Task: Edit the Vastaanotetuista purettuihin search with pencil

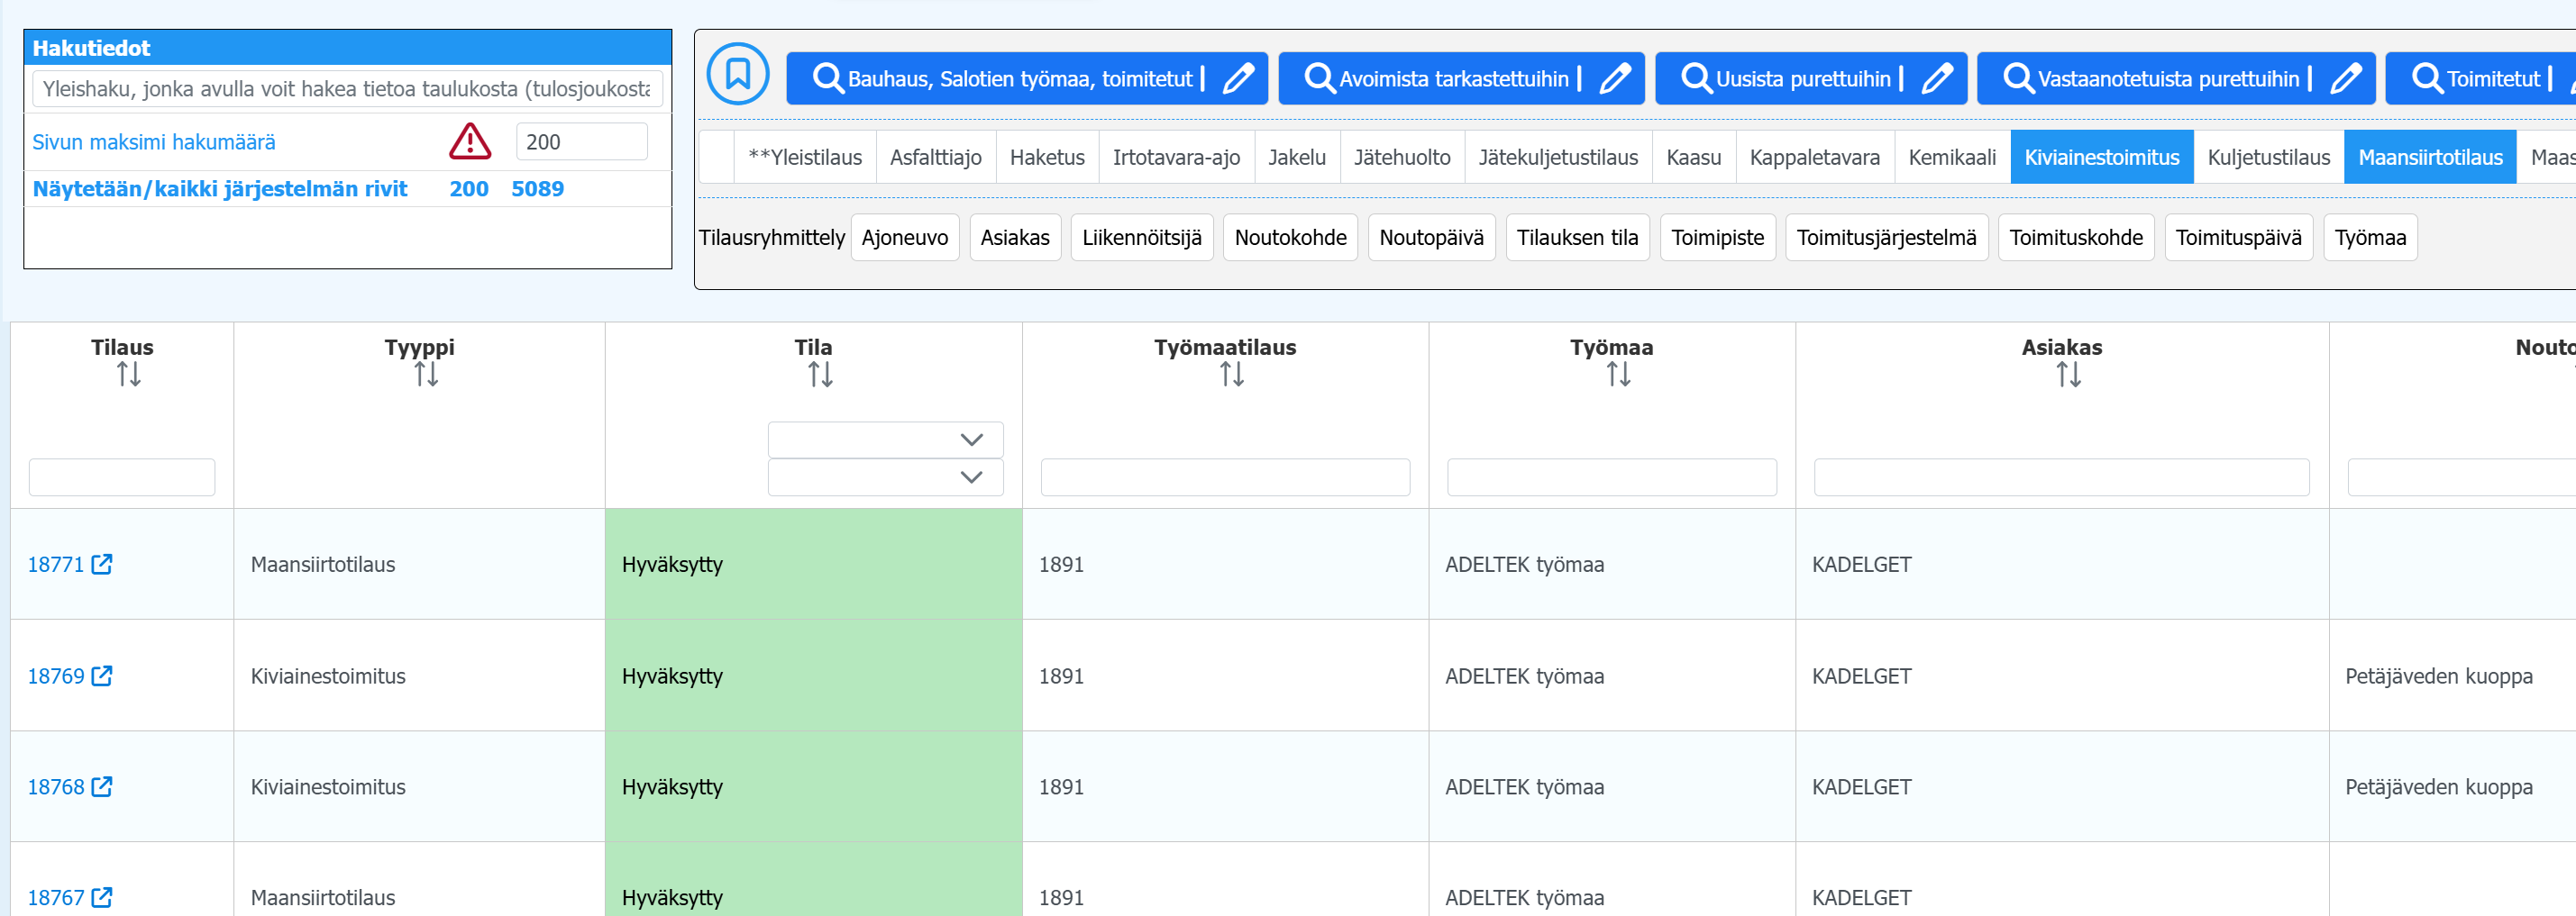Action: point(2345,78)
